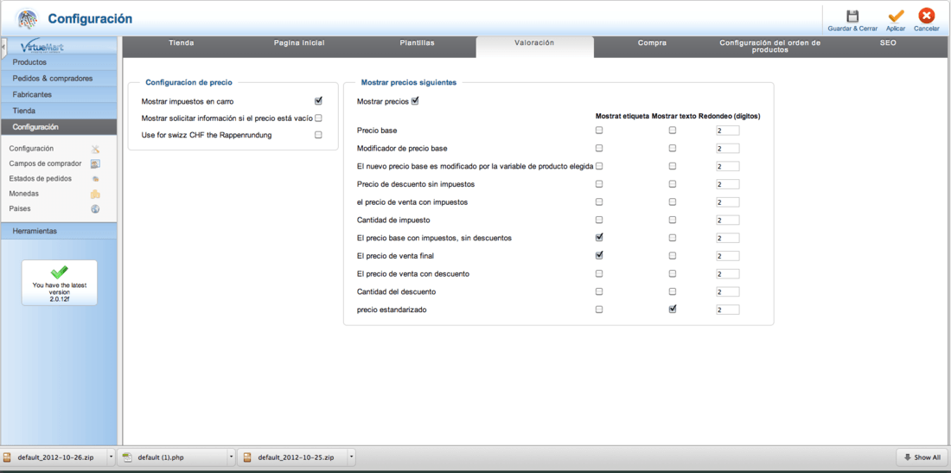Click the Configuración logo icon in header
951x473 pixels.
click(26, 19)
